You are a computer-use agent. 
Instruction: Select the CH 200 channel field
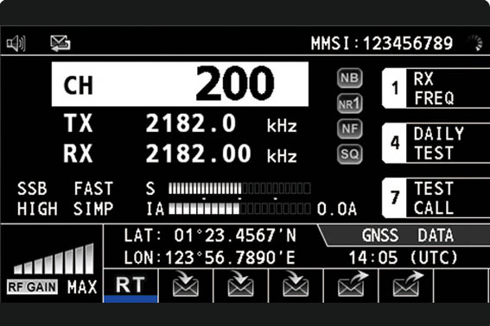(180, 85)
